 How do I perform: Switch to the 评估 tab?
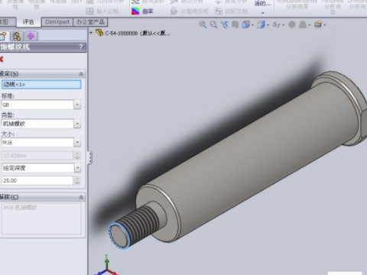[x=28, y=22]
